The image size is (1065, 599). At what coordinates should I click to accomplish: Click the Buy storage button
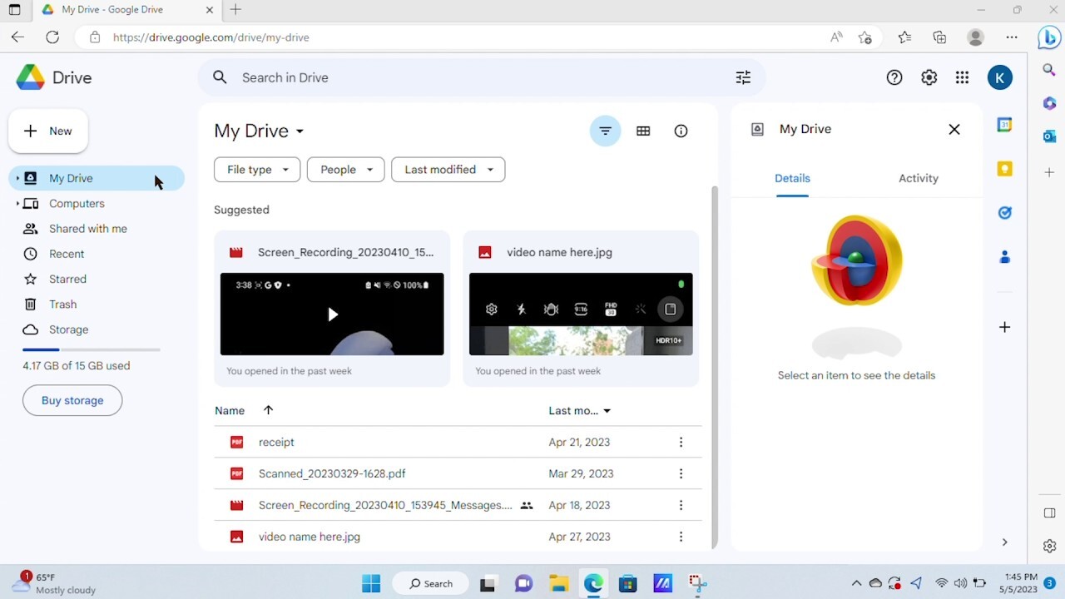click(72, 400)
